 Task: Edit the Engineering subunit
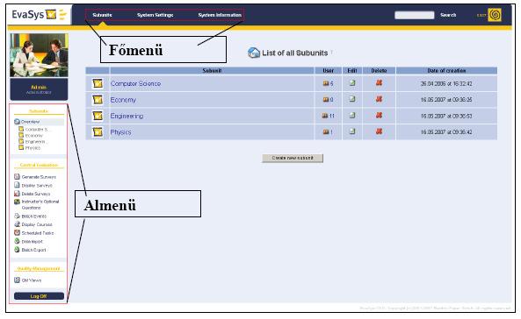352,116
